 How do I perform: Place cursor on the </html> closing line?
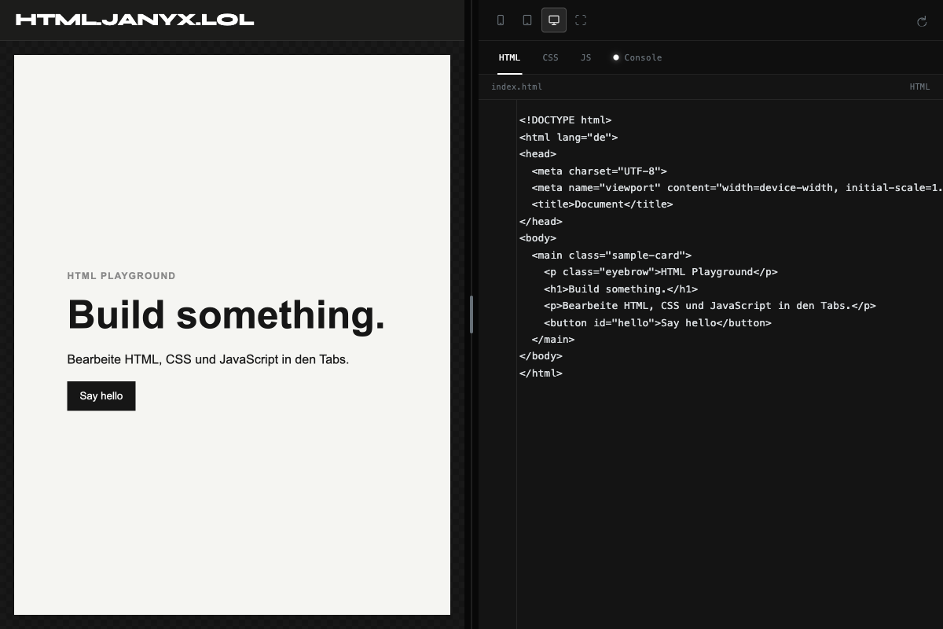coord(541,373)
